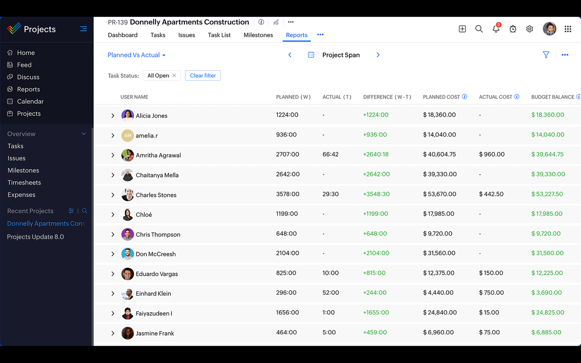Sort by USER NAME column header
Viewport: 581px width, 363px height.
134,97
